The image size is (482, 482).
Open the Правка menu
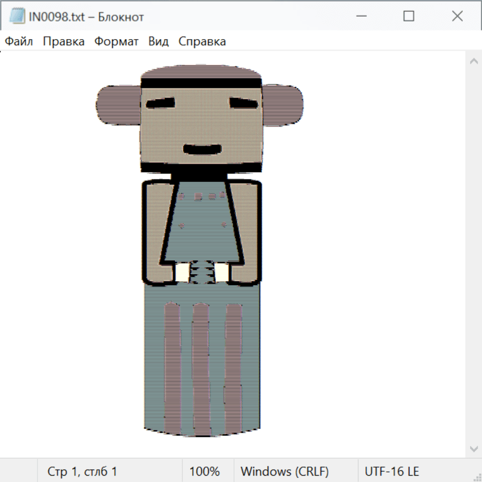coord(64,41)
